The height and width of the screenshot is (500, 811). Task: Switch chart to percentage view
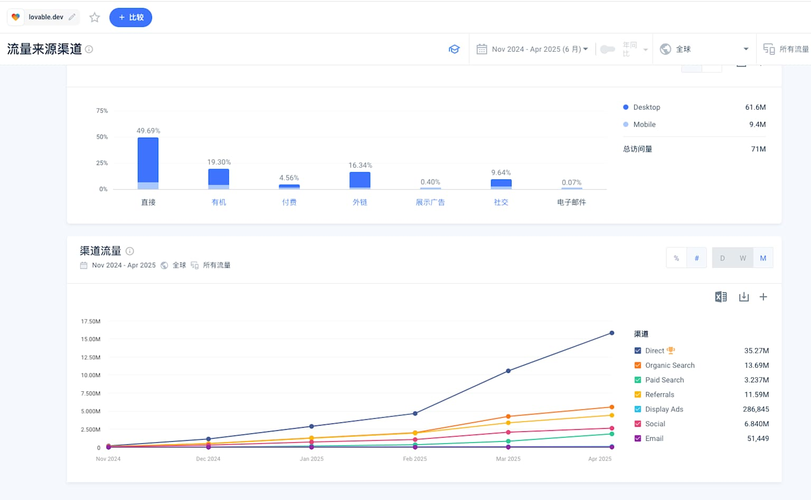[676, 258]
